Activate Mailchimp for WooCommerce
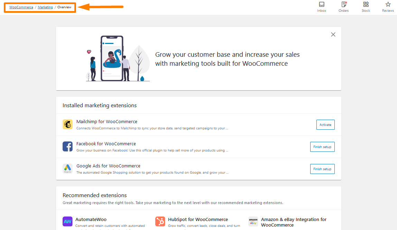 [325, 125]
